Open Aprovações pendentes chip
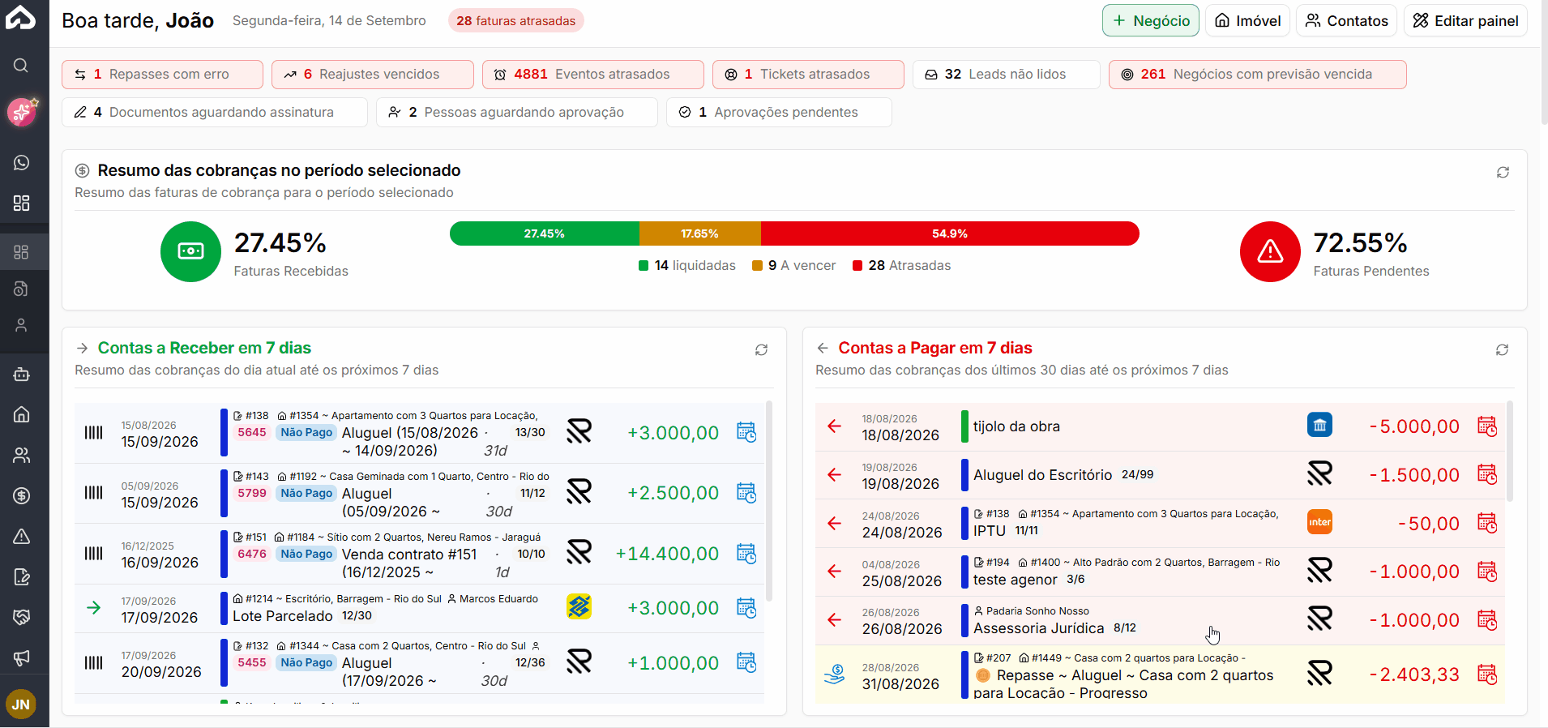Image resolution: width=1548 pixels, height=728 pixels. [x=779, y=113]
